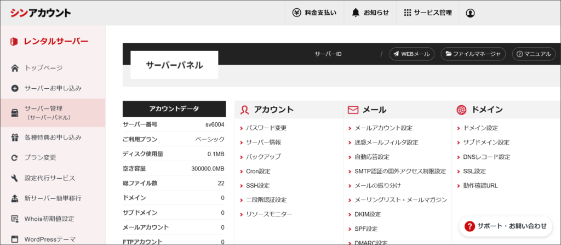Open the 料金支払い payment menu
Image resolution: width=561 pixels, height=245 pixels.
coord(314,13)
